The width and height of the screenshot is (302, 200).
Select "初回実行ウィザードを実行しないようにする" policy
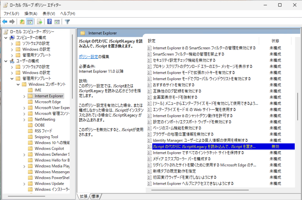[x=185, y=177]
